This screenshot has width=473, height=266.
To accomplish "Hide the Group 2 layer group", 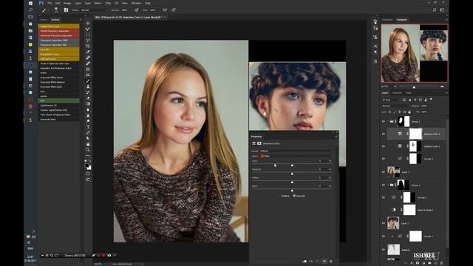I will [x=384, y=121].
